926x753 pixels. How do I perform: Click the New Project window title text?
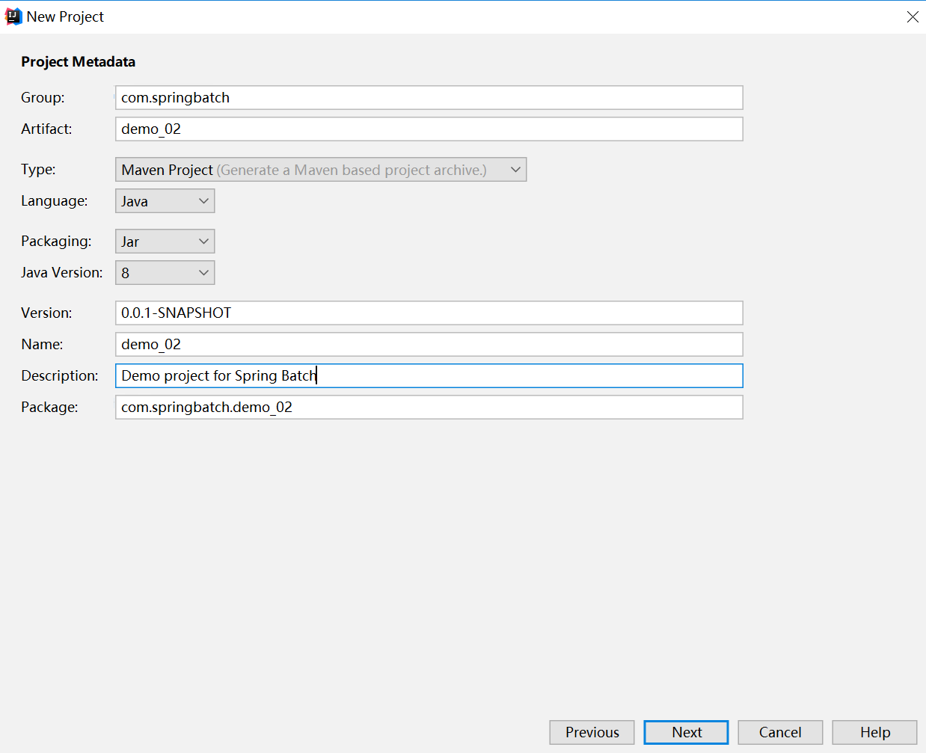pyautogui.click(x=65, y=17)
